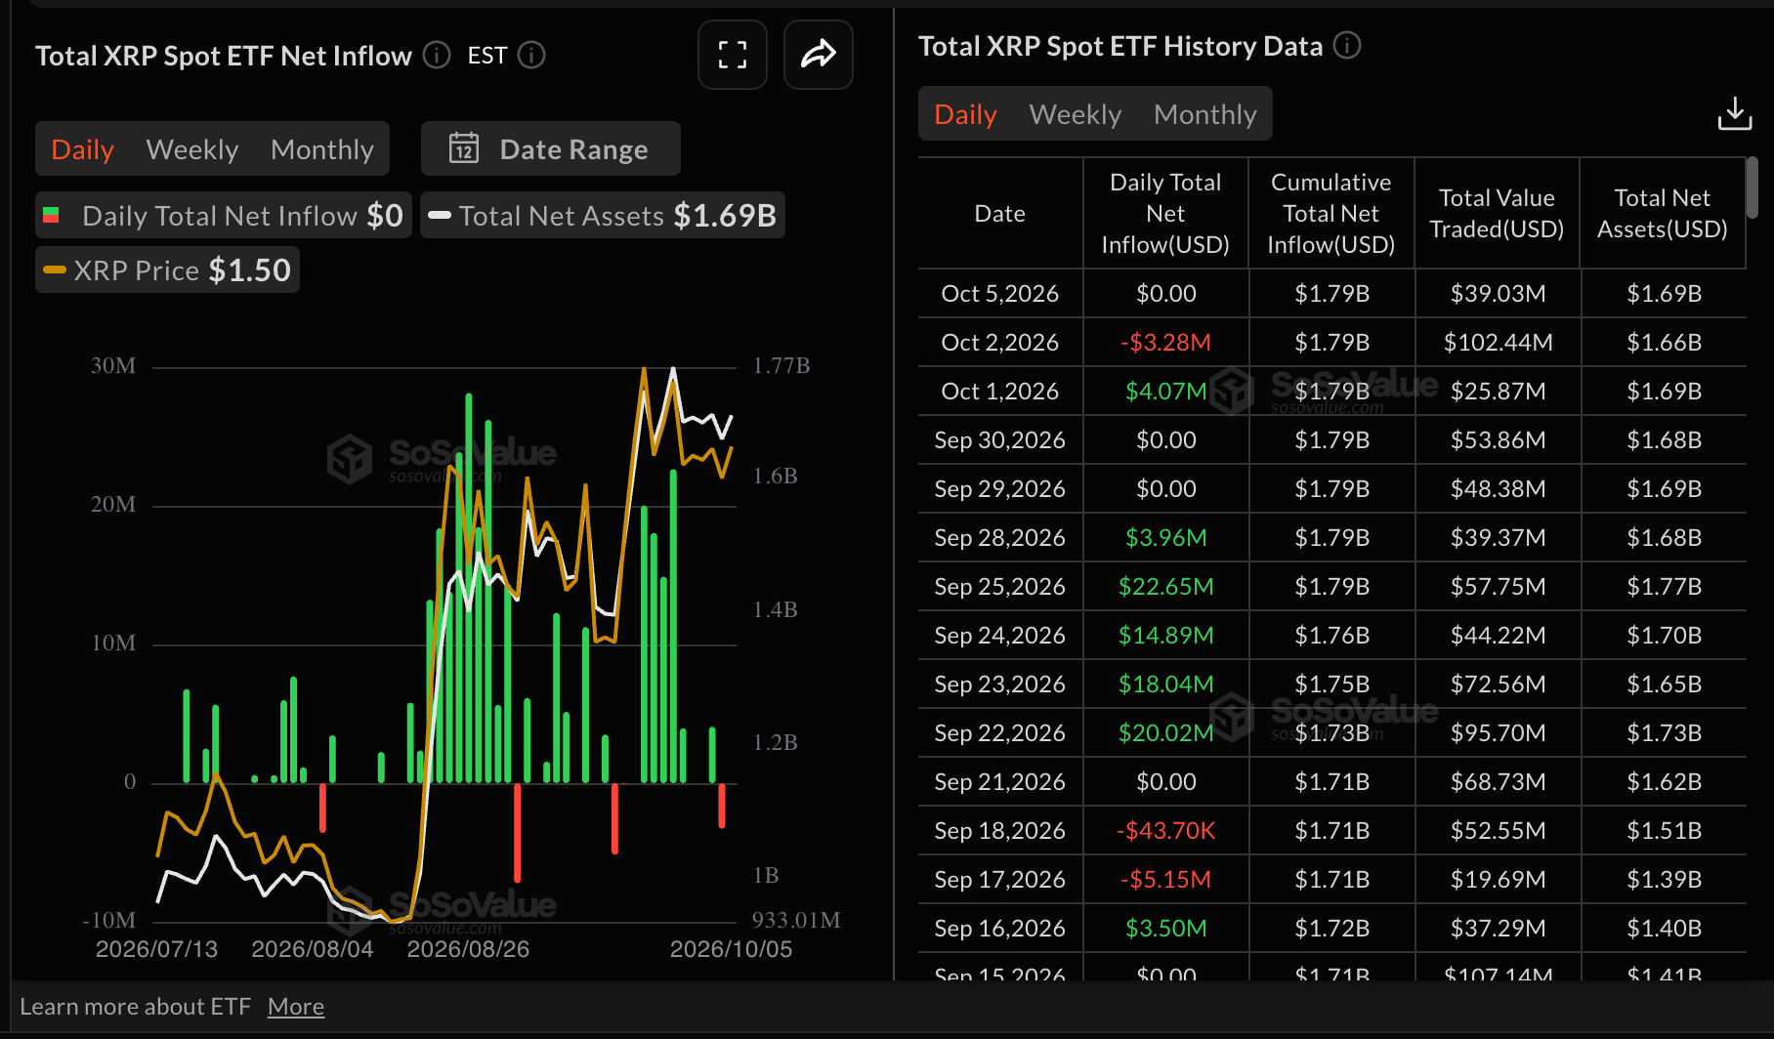Toggle Daily Total Net Inflow legend series

(x=223, y=215)
